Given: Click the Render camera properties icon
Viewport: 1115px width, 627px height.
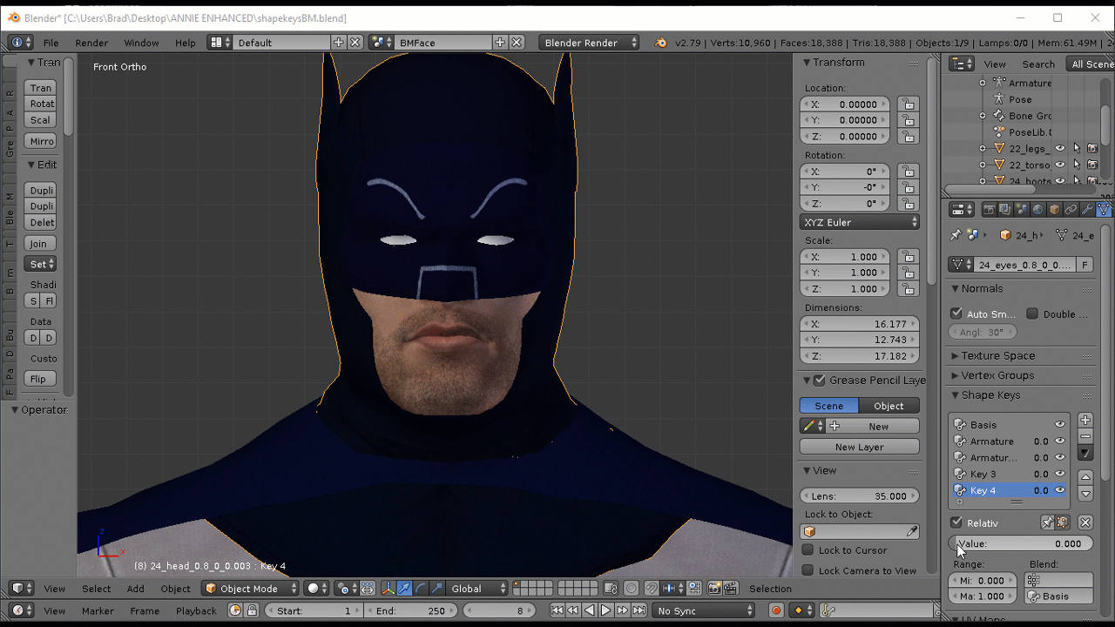Looking at the screenshot, I should click(x=989, y=210).
